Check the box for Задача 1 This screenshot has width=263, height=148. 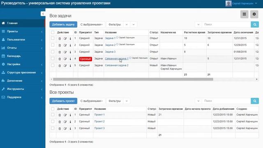[x=53, y=38]
